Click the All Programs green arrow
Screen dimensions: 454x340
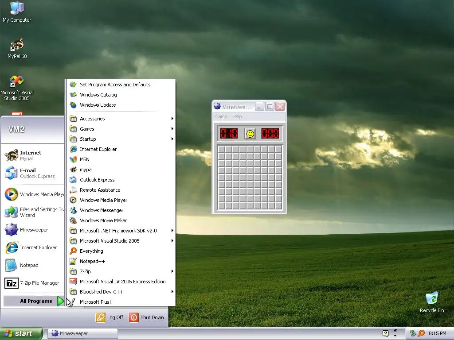point(60,301)
